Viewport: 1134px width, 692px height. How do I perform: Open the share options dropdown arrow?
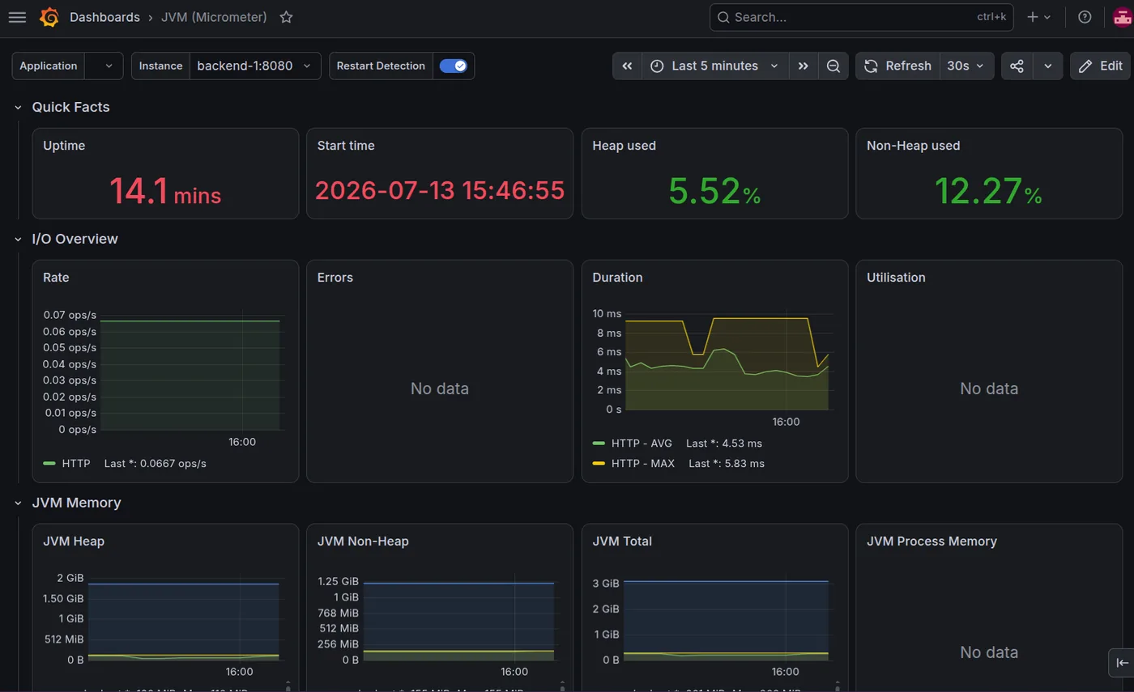pyautogui.click(x=1047, y=66)
